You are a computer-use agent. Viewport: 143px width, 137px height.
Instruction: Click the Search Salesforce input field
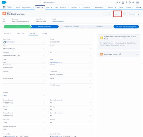point(61,2)
